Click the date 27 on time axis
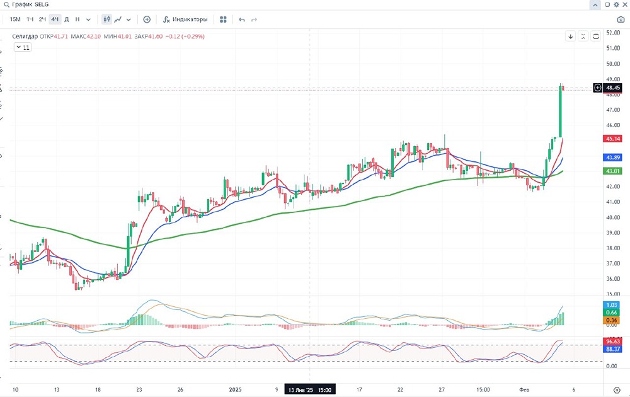Viewport: 630px width, 397px height. 442,390
